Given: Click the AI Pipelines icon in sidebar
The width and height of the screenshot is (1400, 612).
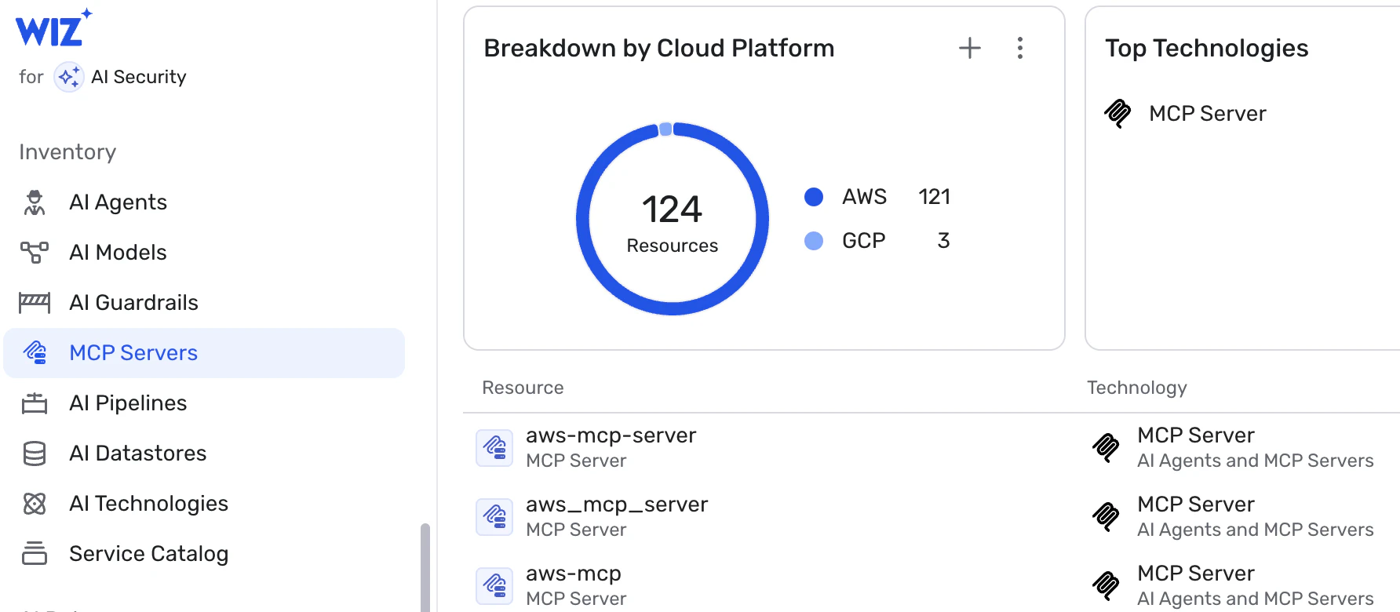Looking at the screenshot, I should [x=35, y=403].
